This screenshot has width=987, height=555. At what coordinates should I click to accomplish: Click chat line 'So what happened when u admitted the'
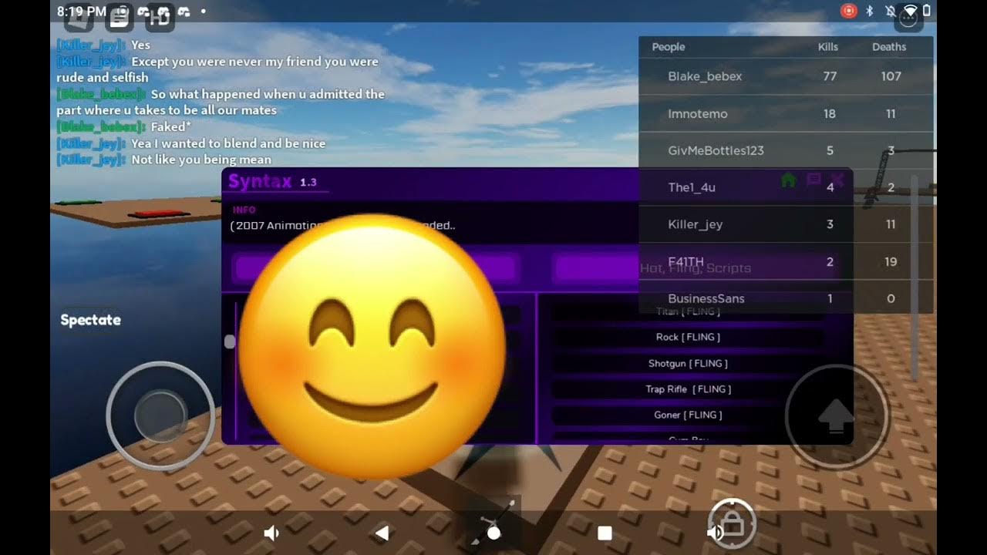(268, 94)
